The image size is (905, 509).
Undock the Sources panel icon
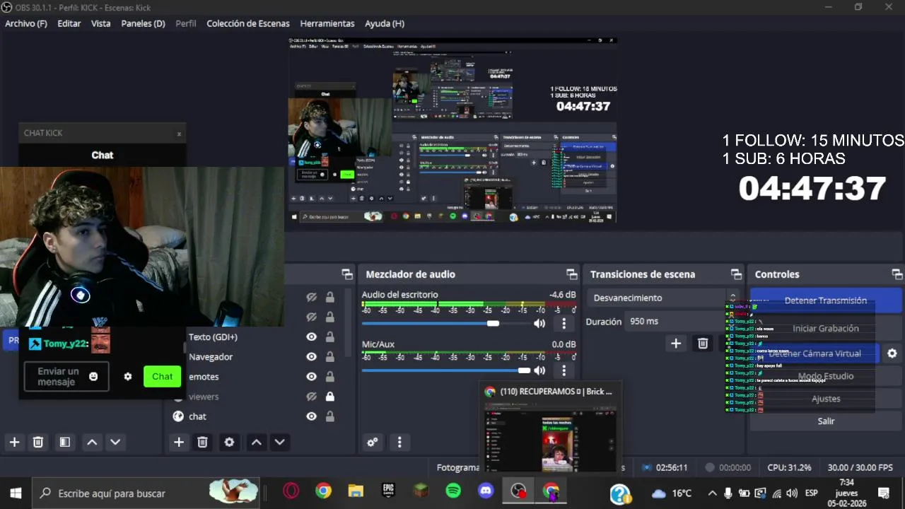click(x=347, y=274)
